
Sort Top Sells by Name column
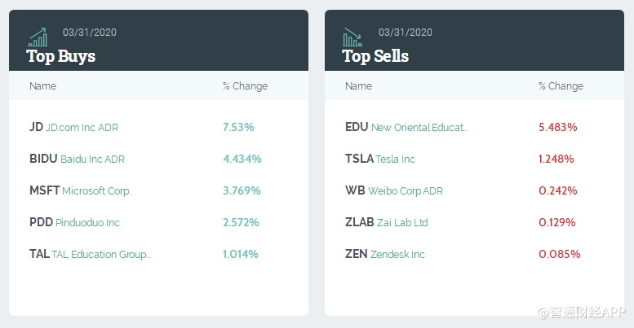click(358, 86)
